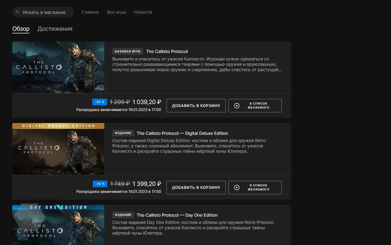The image size is (391, 245).
Task: Click the crossed-out price 1 749 ₽
Action: tap(120, 184)
